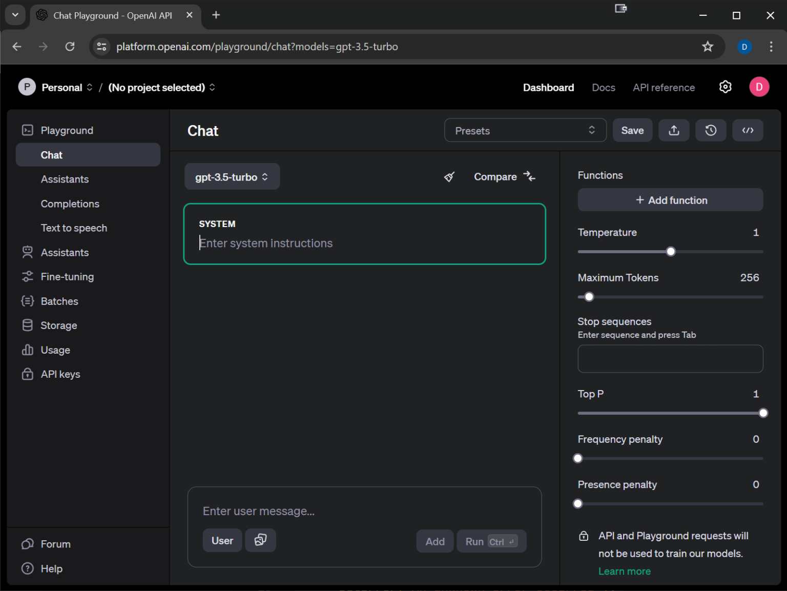Open the Presets dropdown
787x591 pixels.
[525, 131]
